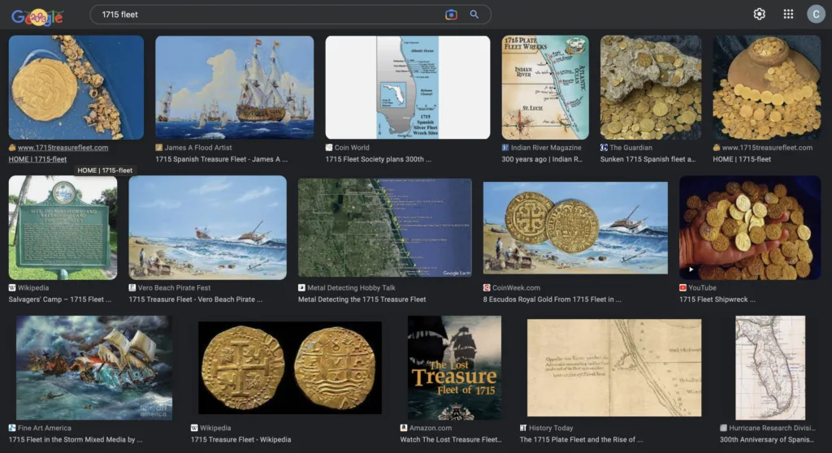Click '8 Escudos Royal Gold From 1715 Fleet in ...'
The height and width of the screenshot is (453, 832).
[552, 300]
